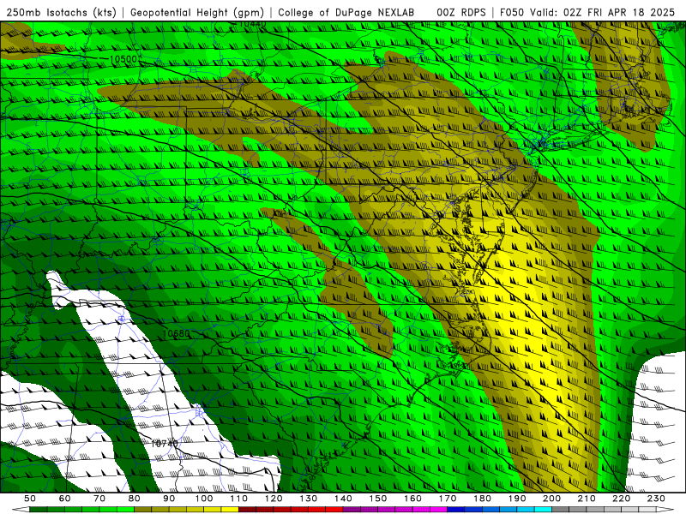Click the 10680 height contour label

[x=177, y=333]
